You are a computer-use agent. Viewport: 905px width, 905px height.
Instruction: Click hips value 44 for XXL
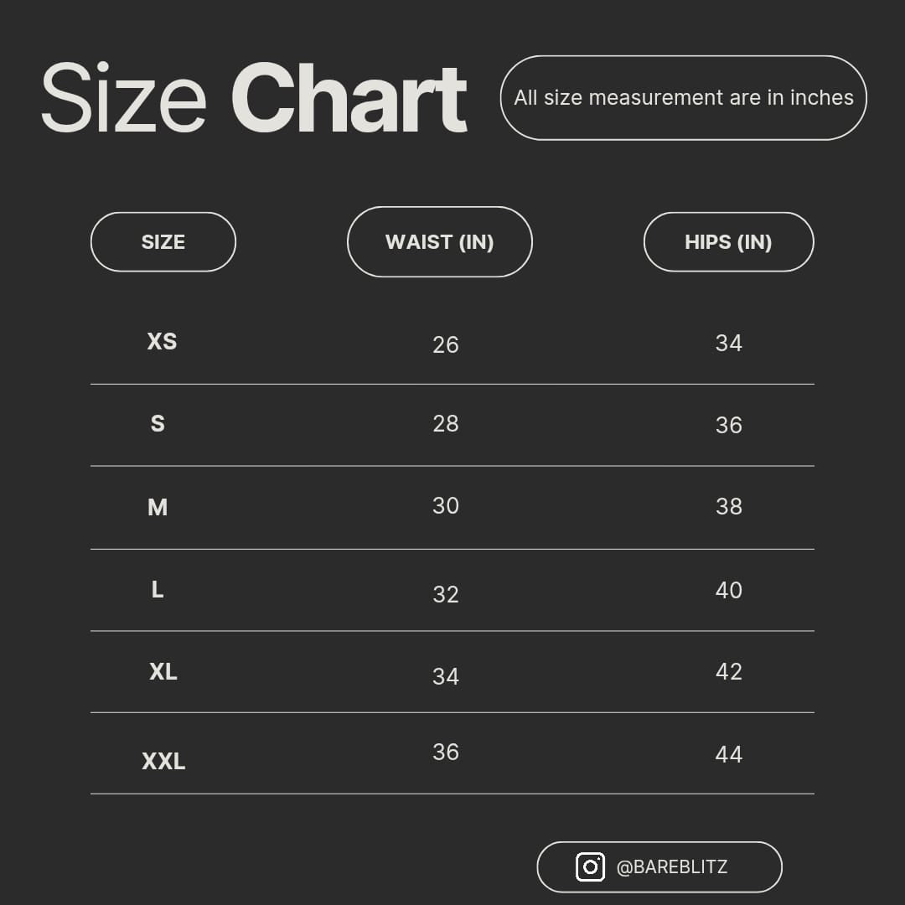coord(728,754)
